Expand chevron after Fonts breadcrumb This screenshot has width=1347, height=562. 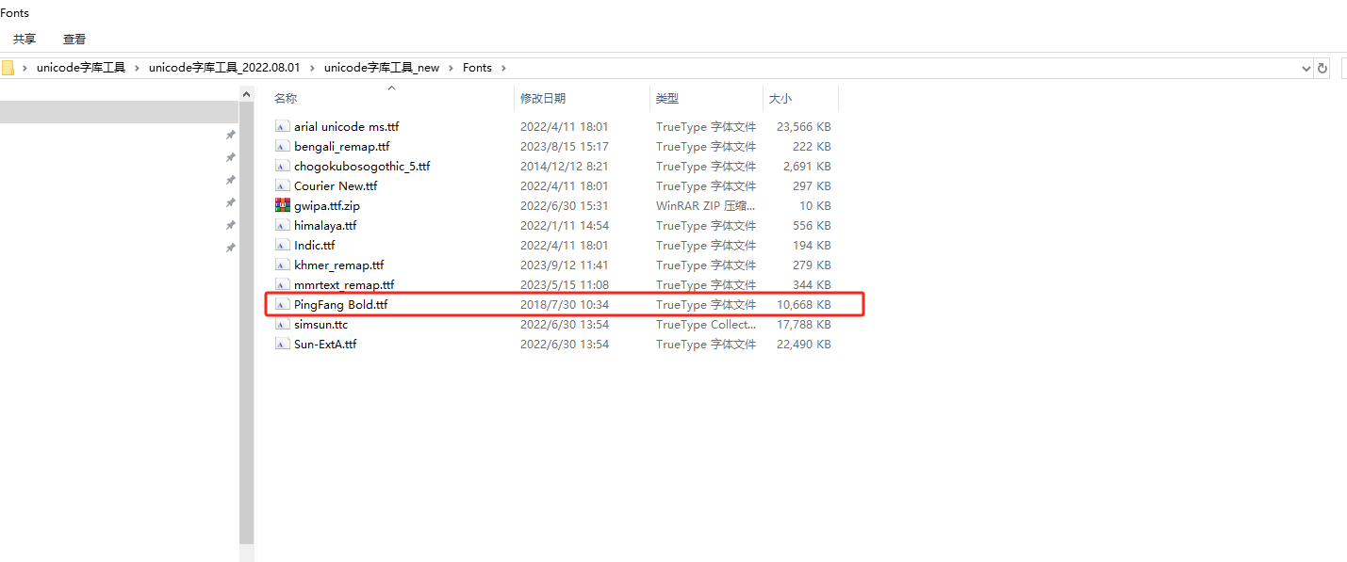503,68
